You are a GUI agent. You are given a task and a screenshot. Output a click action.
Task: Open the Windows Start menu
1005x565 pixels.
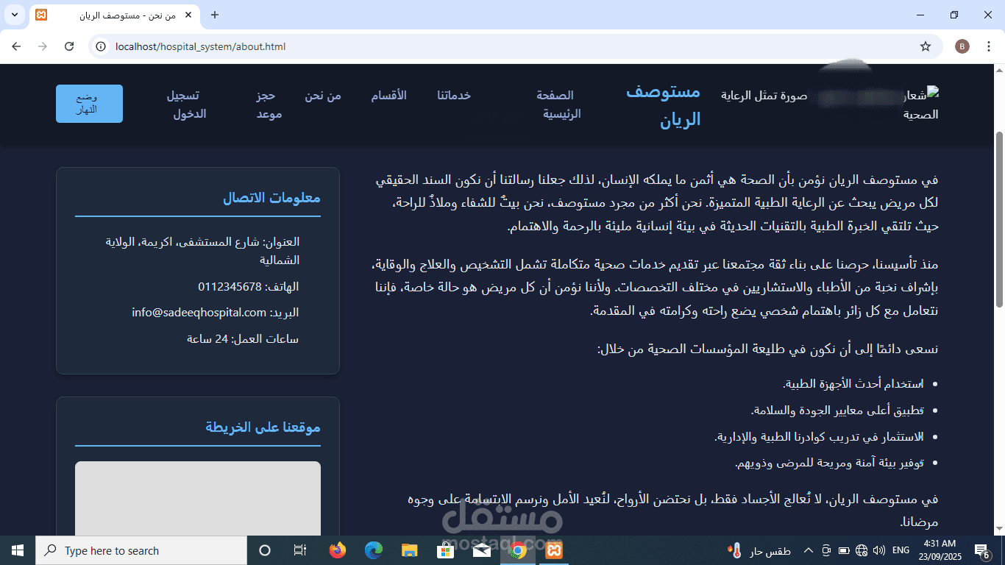(18, 550)
